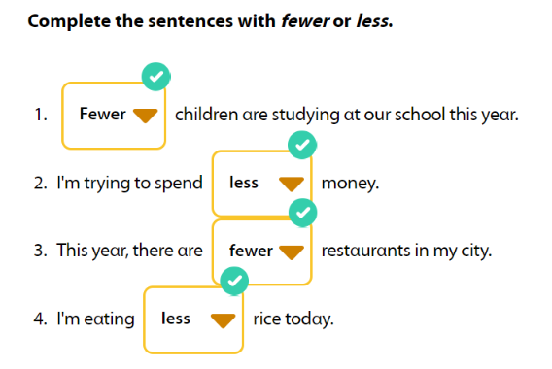This screenshot has width=552, height=369.
Task: Click the text 'children are studying at our school'
Action: 310,115
